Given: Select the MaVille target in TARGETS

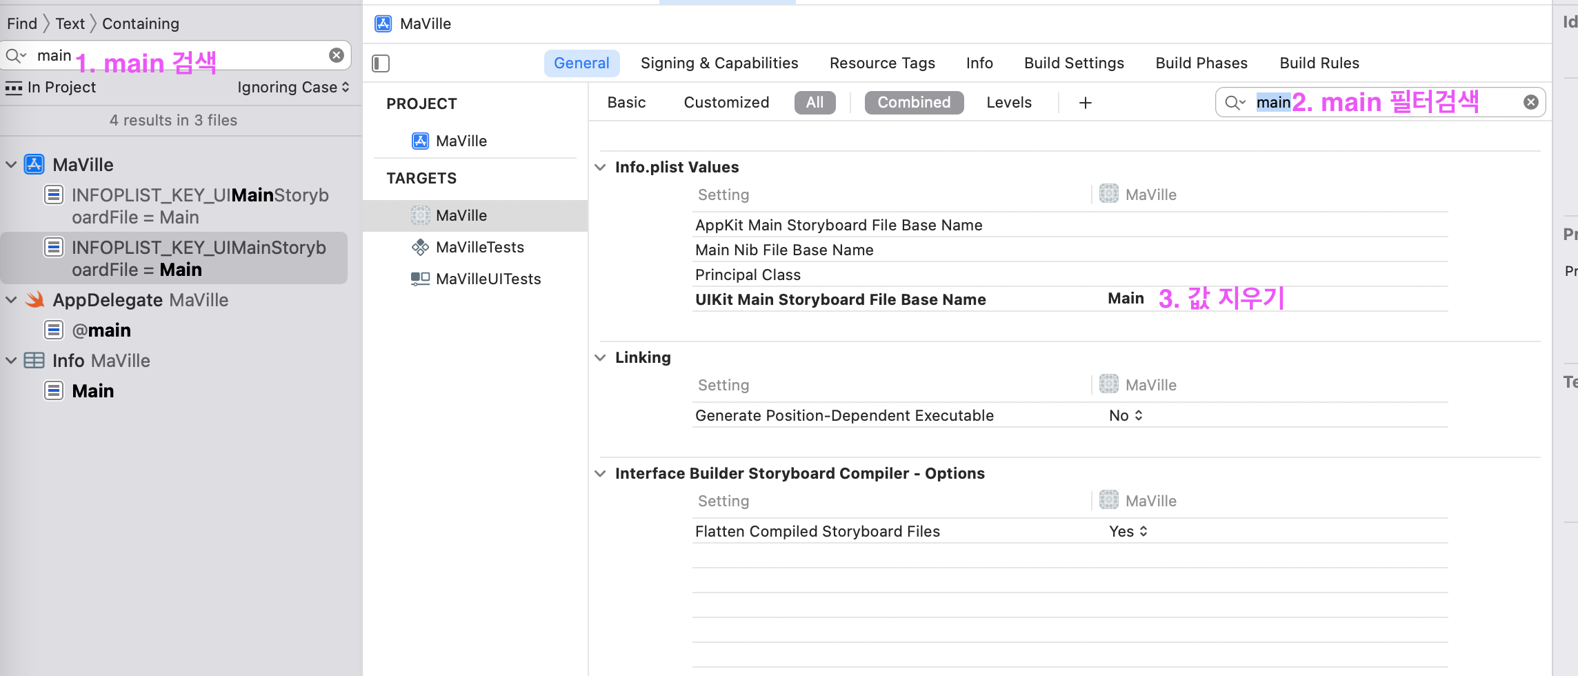Looking at the screenshot, I should pyautogui.click(x=475, y=215).
